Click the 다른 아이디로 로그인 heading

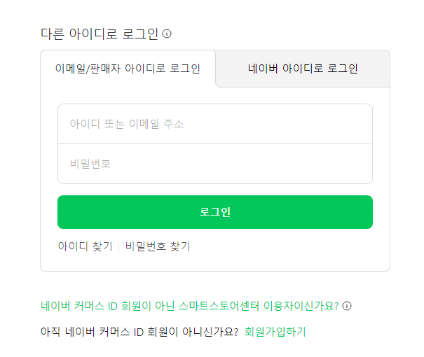(x=100, y=34)
